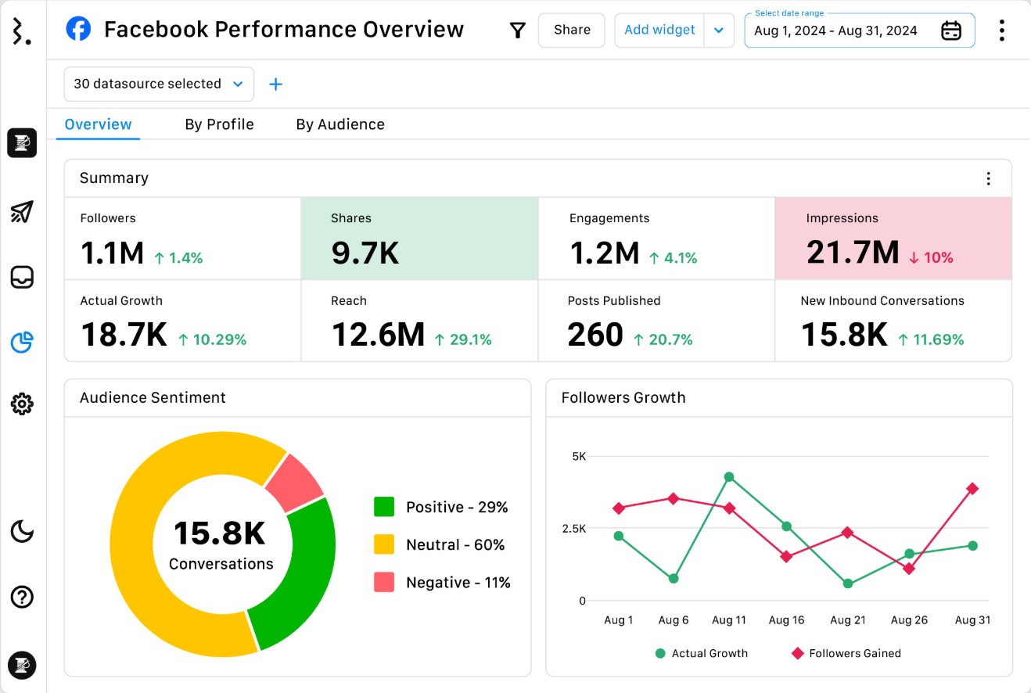Toggle Followers Gained series in legend
This screenshot has height=693, width=1031.
click(846, 653)
